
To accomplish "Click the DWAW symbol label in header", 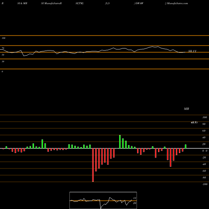I will [x=139, y=3].
